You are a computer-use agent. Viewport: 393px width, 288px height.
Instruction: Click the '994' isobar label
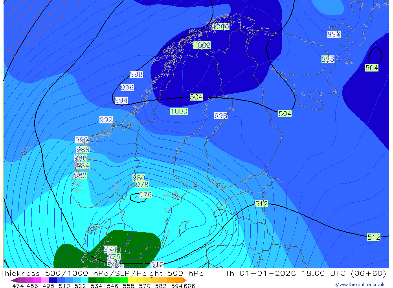(x=121, y=100)
